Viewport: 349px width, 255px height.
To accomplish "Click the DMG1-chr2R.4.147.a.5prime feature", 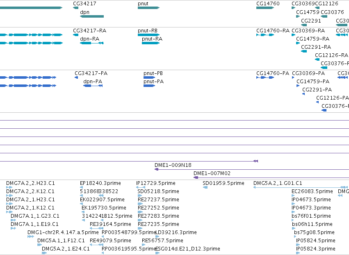I will coord(31,237).
